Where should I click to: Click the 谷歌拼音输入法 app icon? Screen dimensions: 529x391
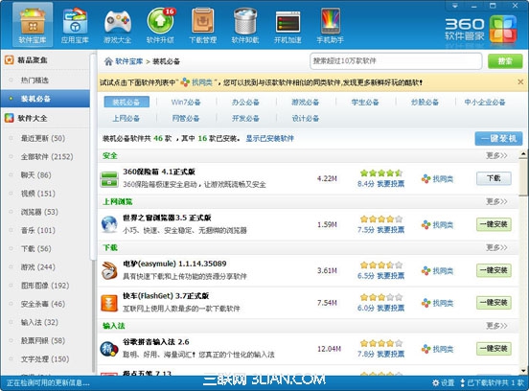click(x=109, y=349)
